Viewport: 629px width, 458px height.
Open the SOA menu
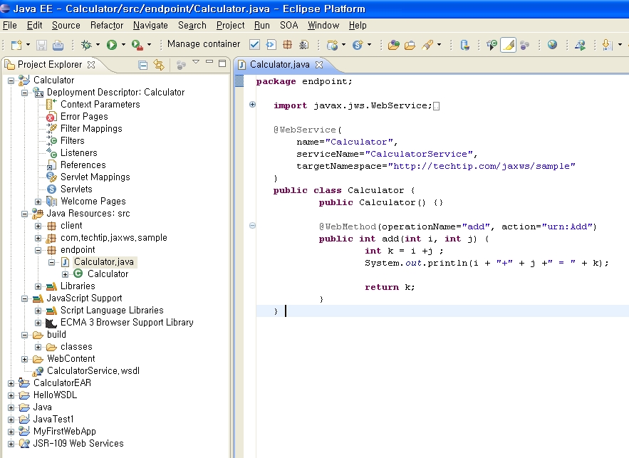pos(288,25)
